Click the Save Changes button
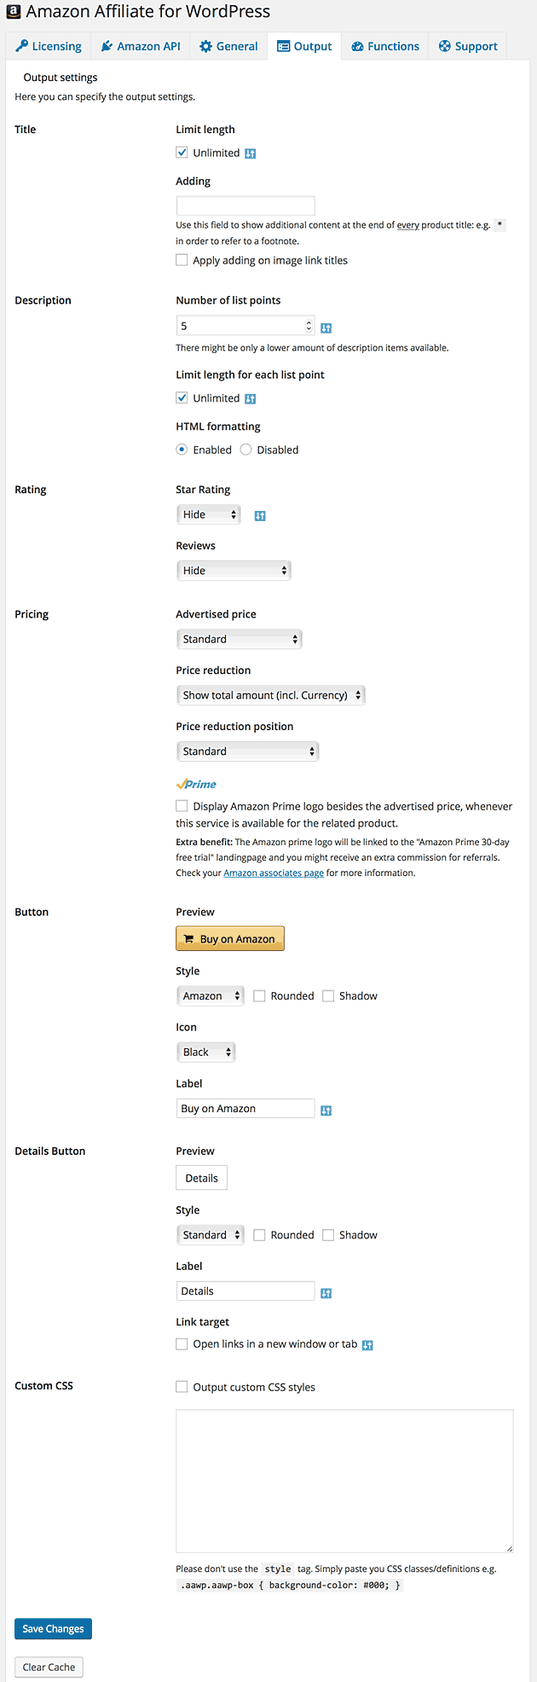537x1682 pixels. pyautogui.click(x=53, y=1628)
